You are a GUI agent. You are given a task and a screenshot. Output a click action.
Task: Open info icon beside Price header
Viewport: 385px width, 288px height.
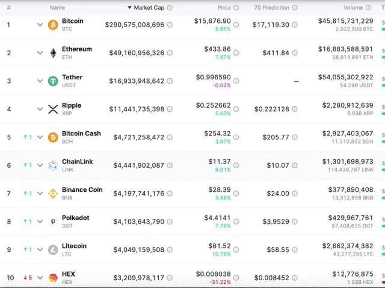click(x=236, y=8)
